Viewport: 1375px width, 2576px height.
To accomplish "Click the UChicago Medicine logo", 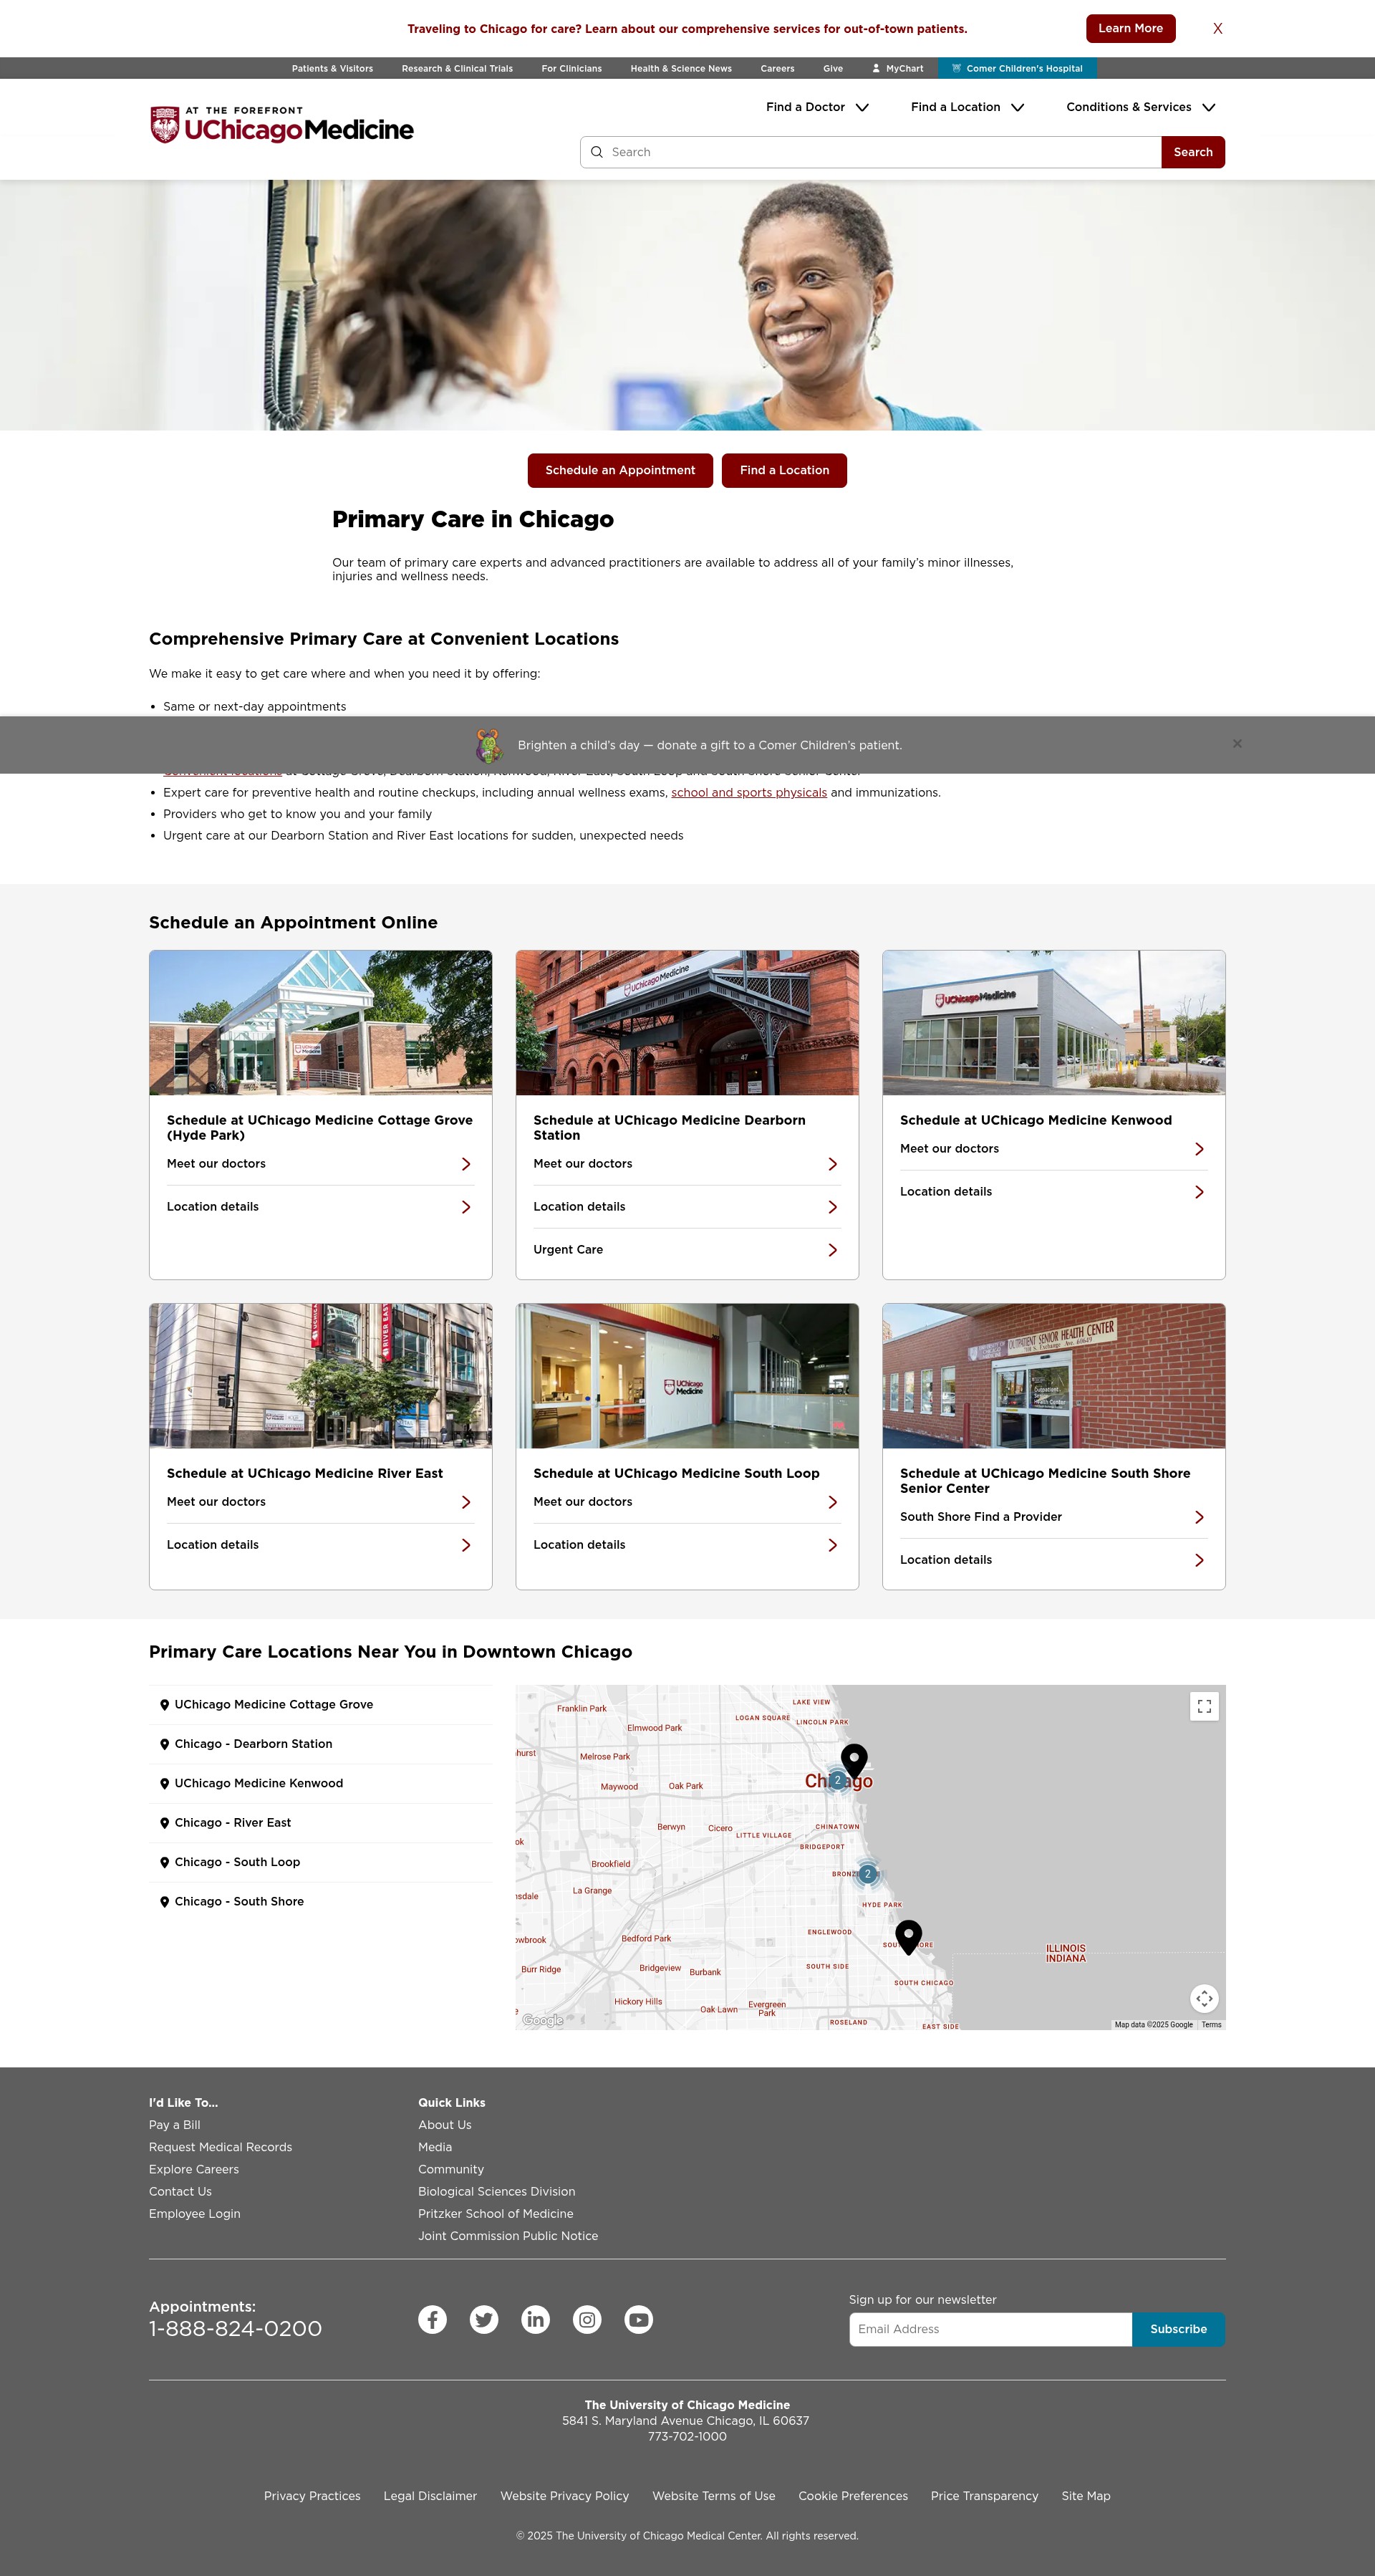I will pyautogui.click(x=281, y=125).
